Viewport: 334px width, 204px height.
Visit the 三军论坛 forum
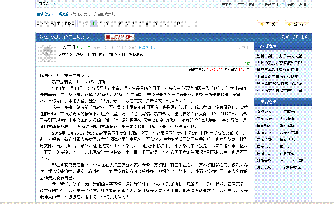pyautogui.click(x=264, y=119)
